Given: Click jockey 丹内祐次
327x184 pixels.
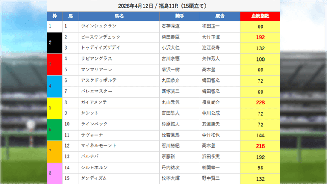Looking at the screenshot, I should pos(171,167).
